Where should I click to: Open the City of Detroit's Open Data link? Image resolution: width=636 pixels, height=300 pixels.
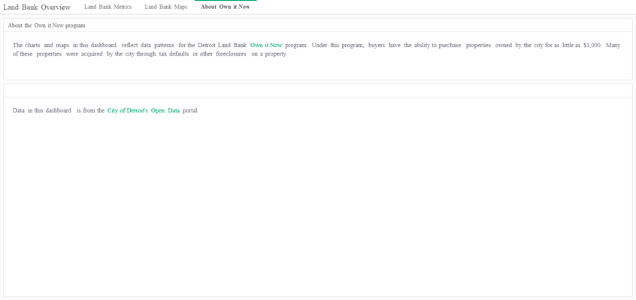(x=144, y=110)
